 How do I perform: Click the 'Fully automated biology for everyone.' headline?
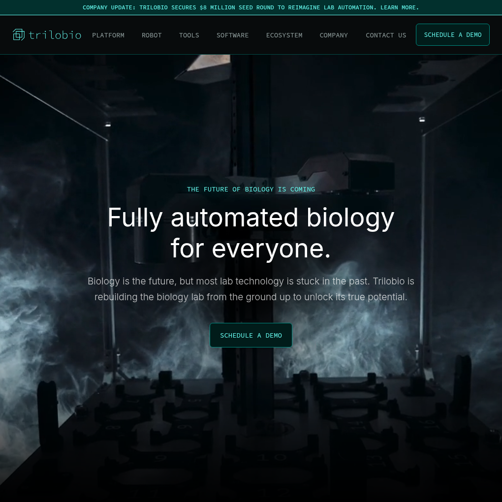click(x=251, y=233)
